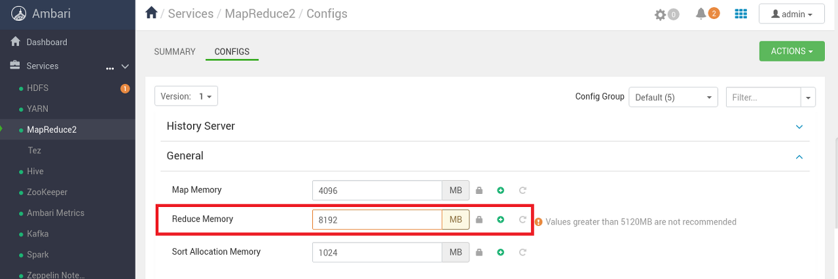The width and height of the screenshot is (838, 279).
Task: Click MapReduce2 breadcrumb link
Action: tap(260, 13)
